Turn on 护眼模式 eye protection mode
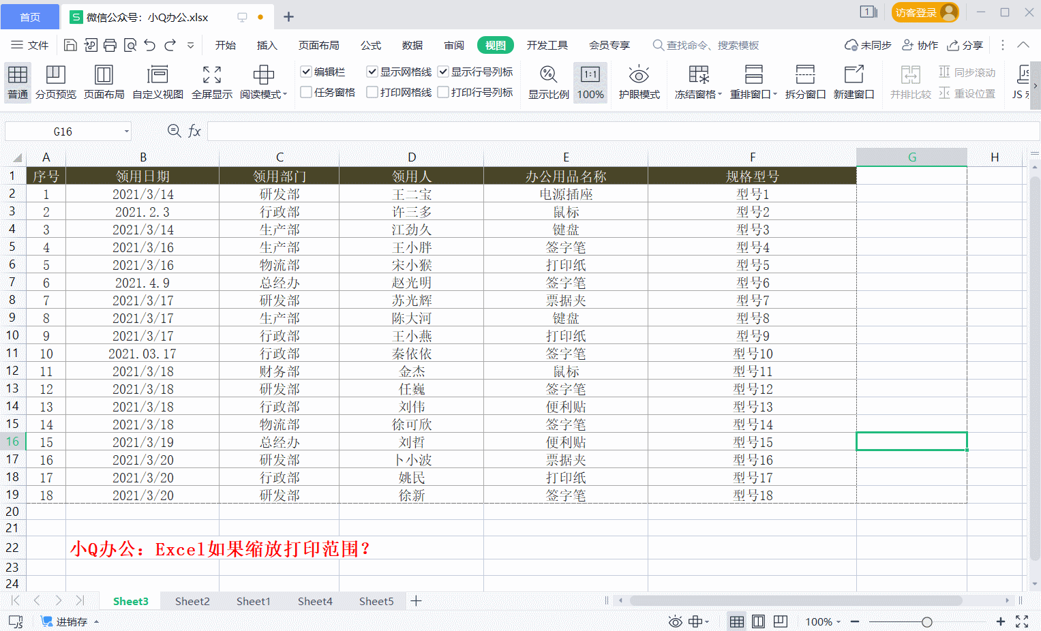 click(x=639, y=80)
